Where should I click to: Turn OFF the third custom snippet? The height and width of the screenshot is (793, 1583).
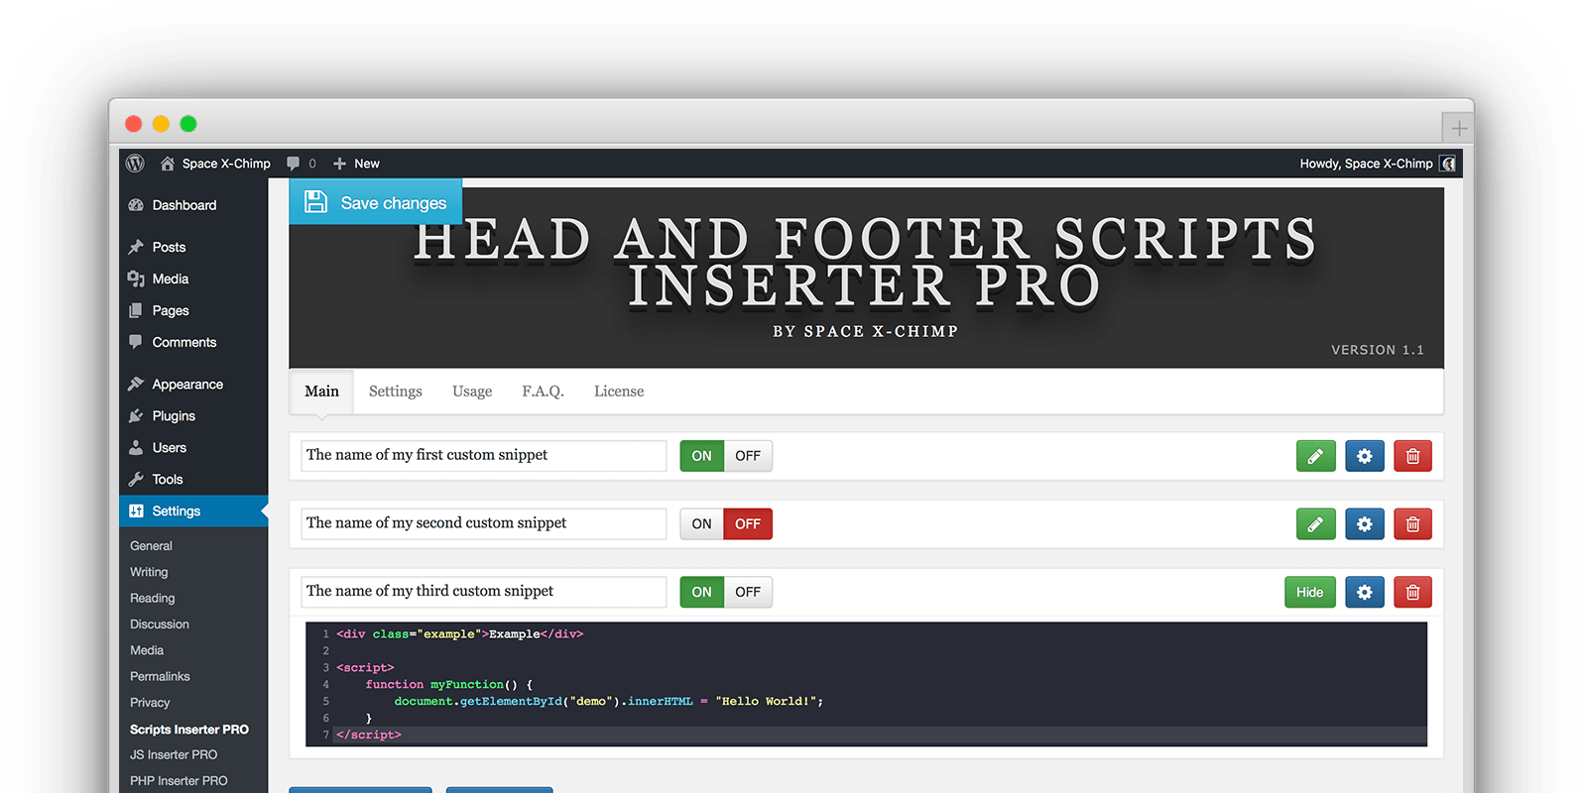tap(748, 592)
